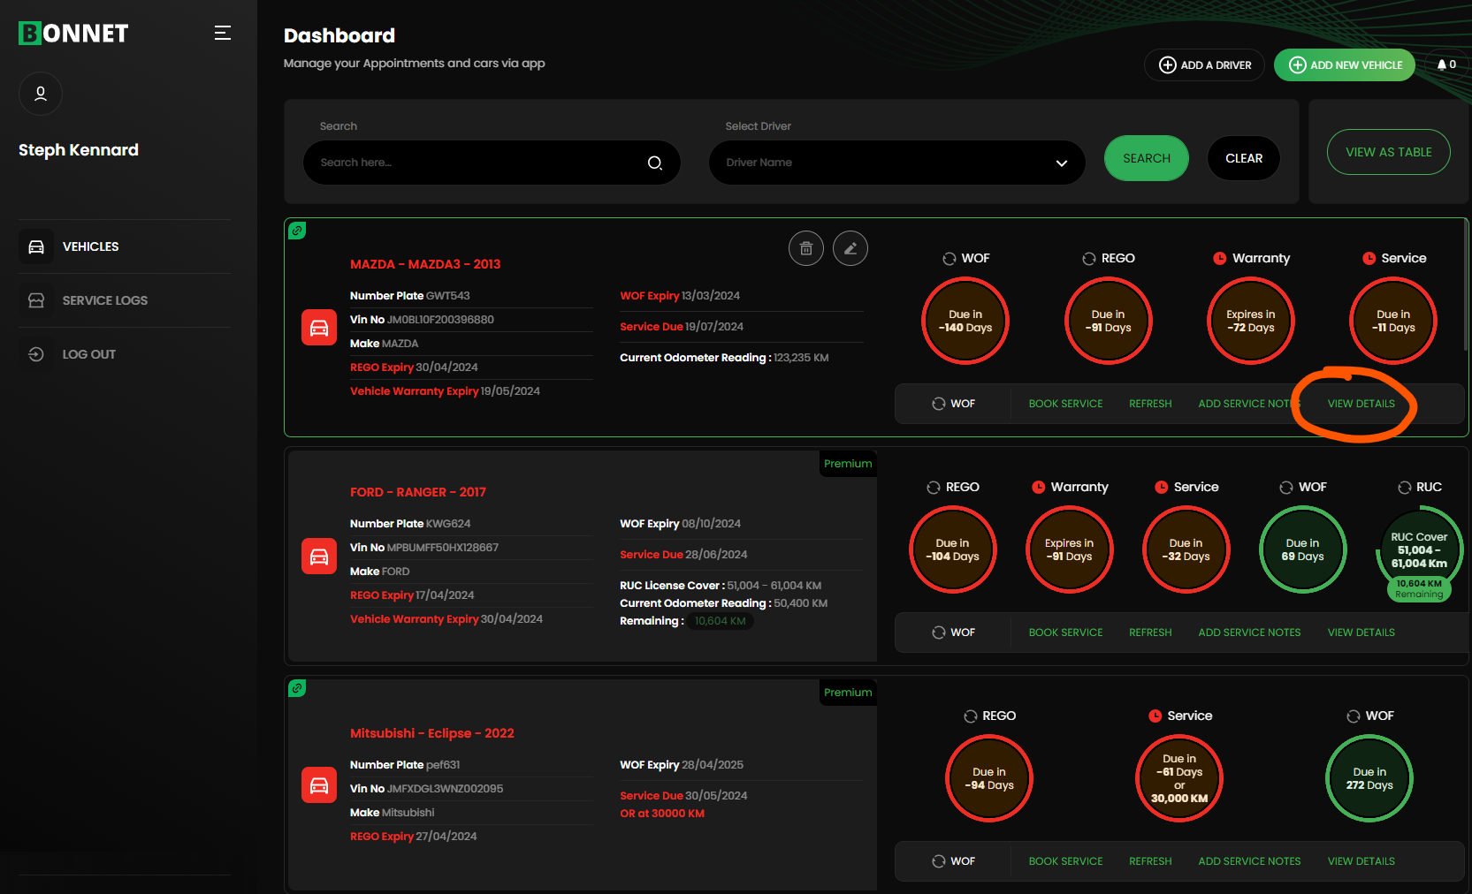Viewport: 1472px width, 894px height.
Task: Open View Details for Ford Ranger
Action: pyautogui.click(x=1361, y=633)
